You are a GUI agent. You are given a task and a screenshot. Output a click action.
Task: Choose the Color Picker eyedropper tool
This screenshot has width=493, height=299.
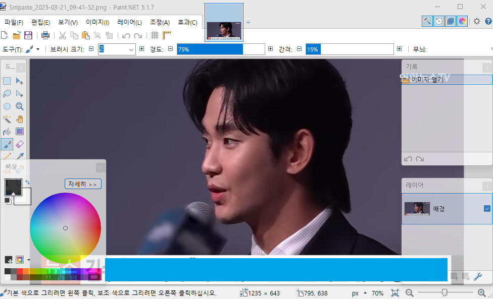[20, 156]
